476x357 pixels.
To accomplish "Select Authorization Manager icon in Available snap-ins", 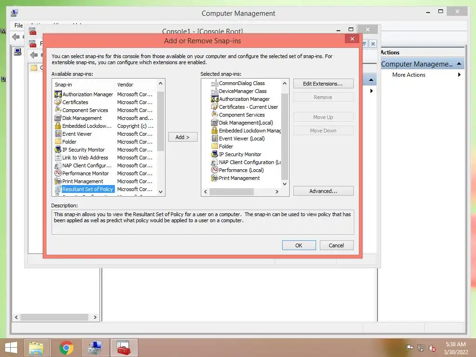I will tap(58, 94).
